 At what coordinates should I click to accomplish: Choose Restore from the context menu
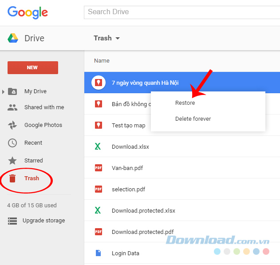185,103
